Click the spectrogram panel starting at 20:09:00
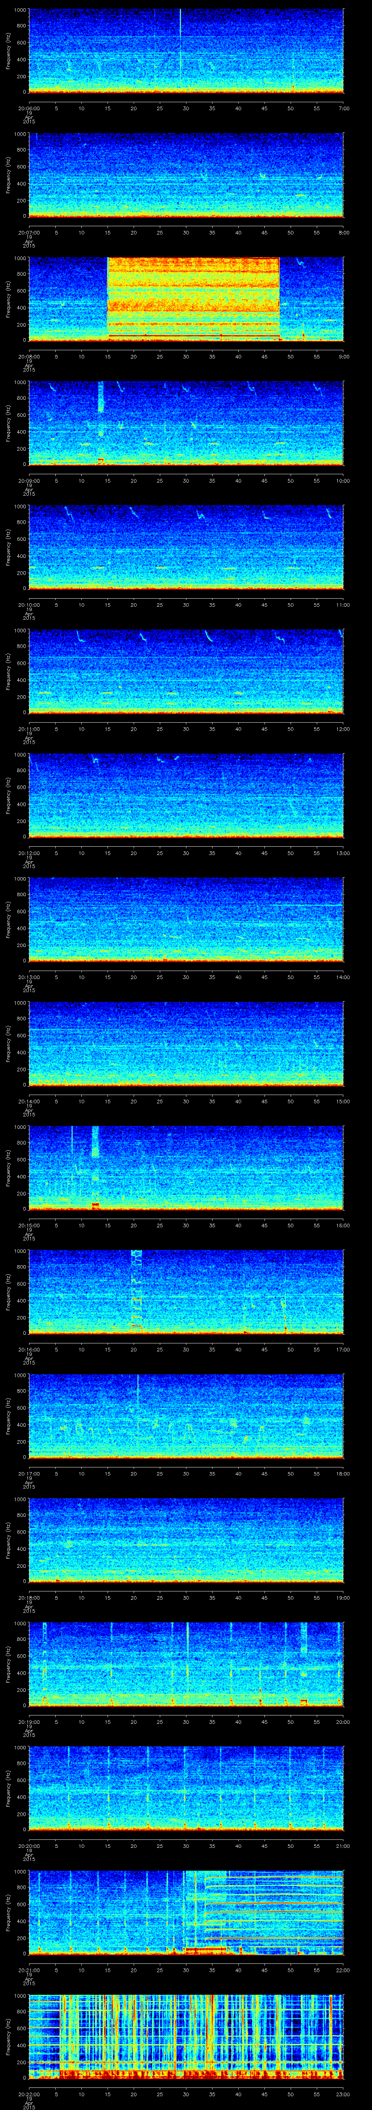 coord(186,423)
